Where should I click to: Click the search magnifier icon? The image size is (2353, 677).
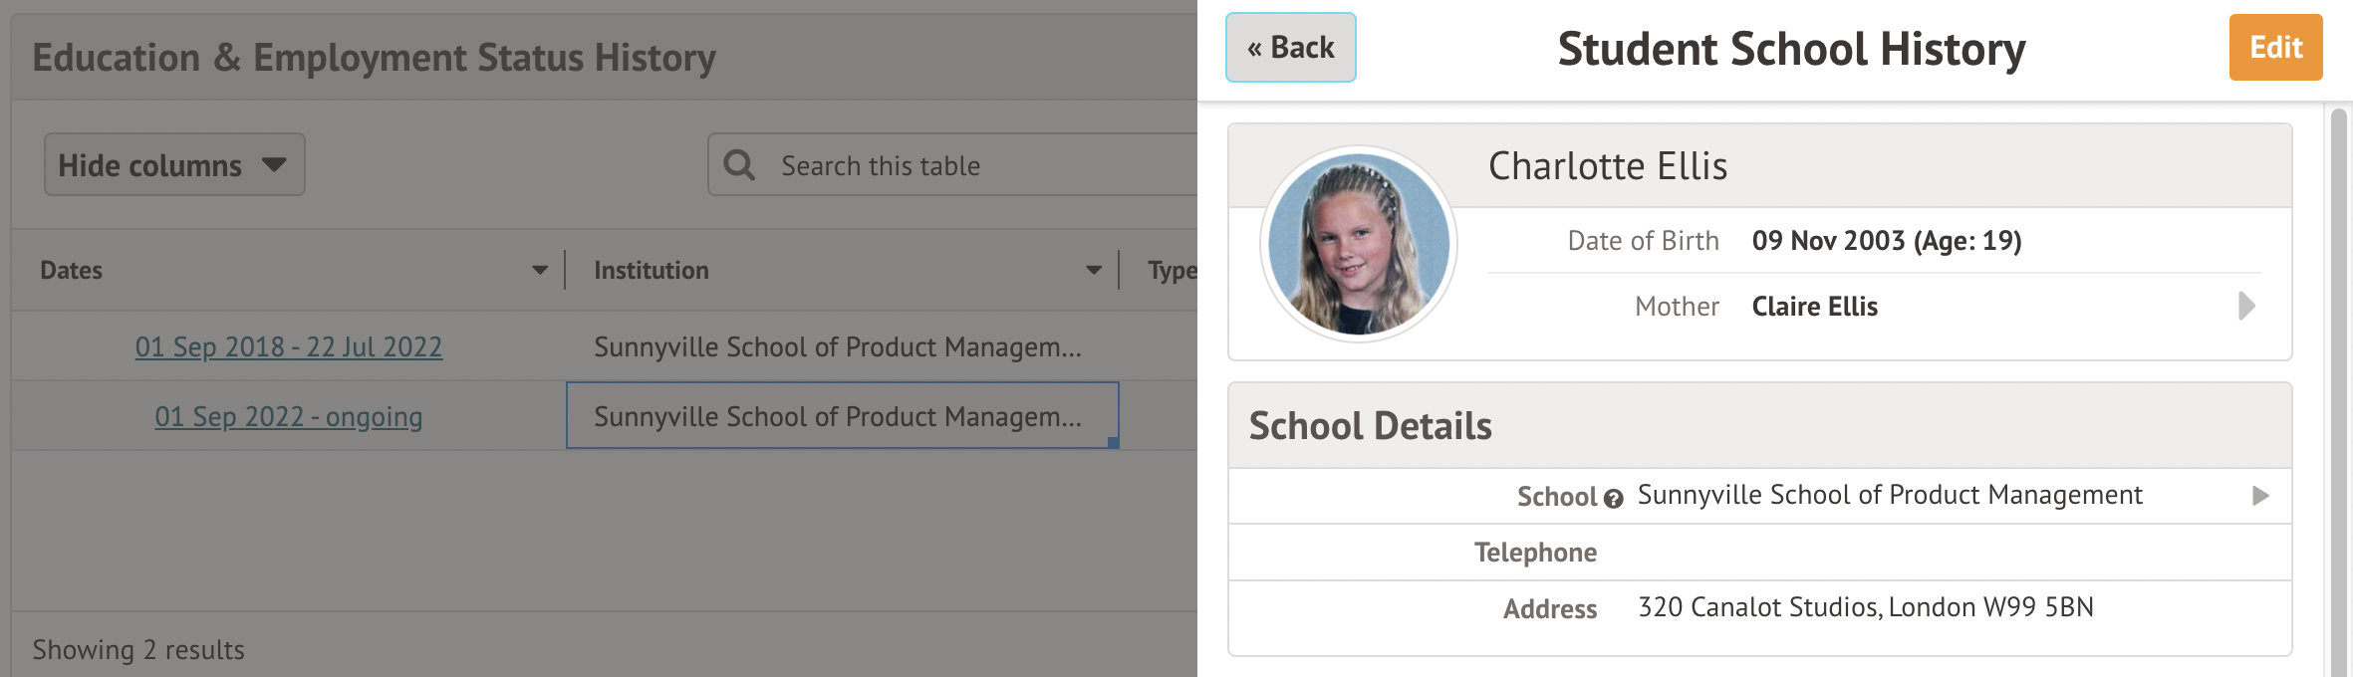[x=739, y=165]
